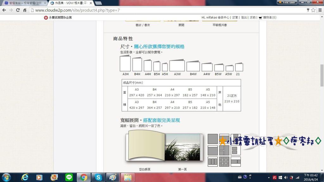Select the 作品集 VOW 相片書 tab
The height and width of the screenshot is (182, 324).
70,3
